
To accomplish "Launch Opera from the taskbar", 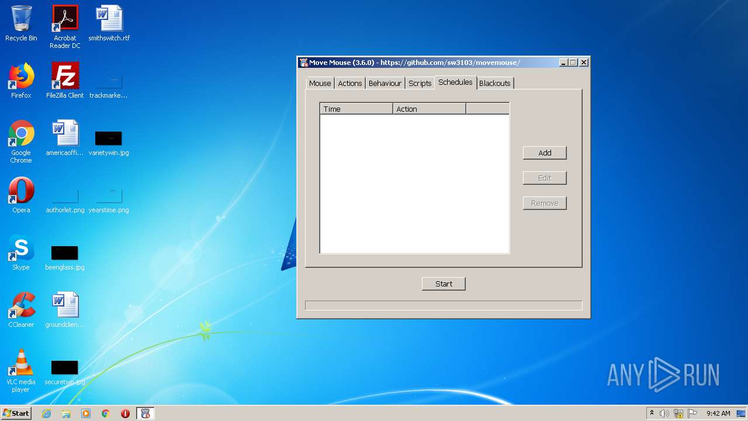I will pos(125,413).
